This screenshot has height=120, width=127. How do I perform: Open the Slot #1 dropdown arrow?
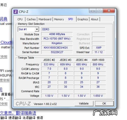click(x=37, y=29)
